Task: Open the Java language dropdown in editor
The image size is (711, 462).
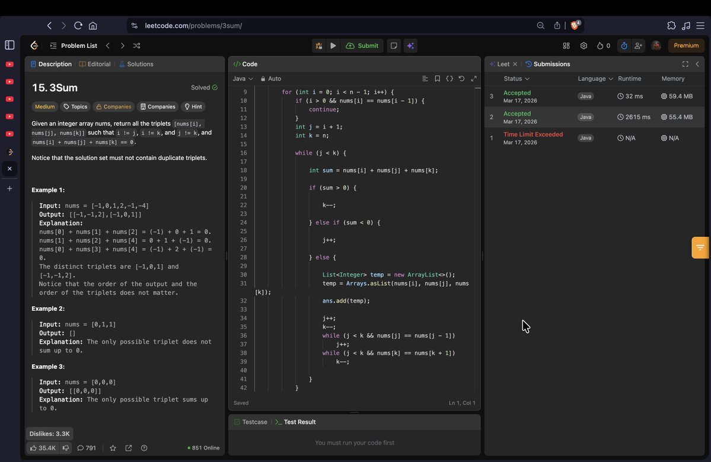Action: [243, 79]
